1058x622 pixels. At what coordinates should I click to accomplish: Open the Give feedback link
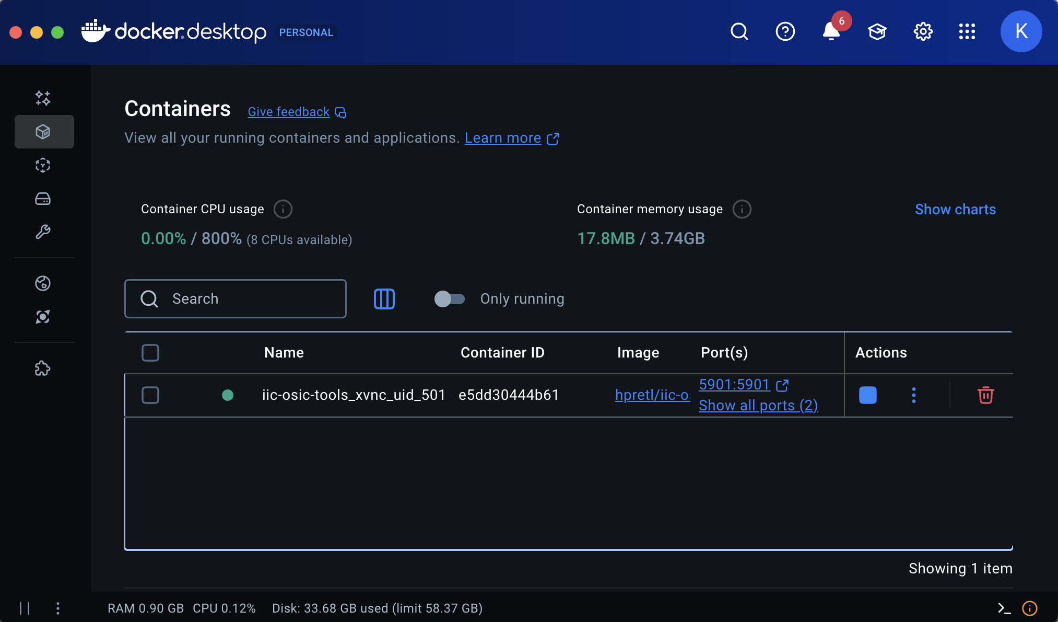click(x=289, y=112)
